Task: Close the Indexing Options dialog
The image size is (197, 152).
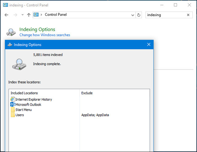Action: pos(149,44)
